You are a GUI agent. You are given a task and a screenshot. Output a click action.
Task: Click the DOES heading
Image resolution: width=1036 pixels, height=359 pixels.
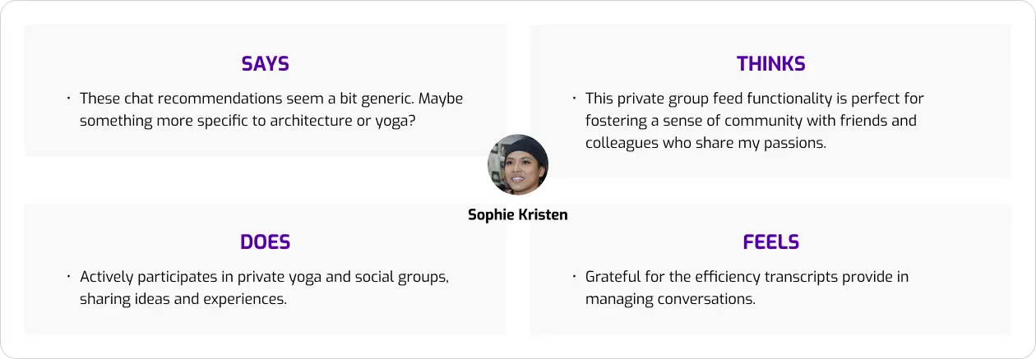pyautogui.click(x=266, y=242)
